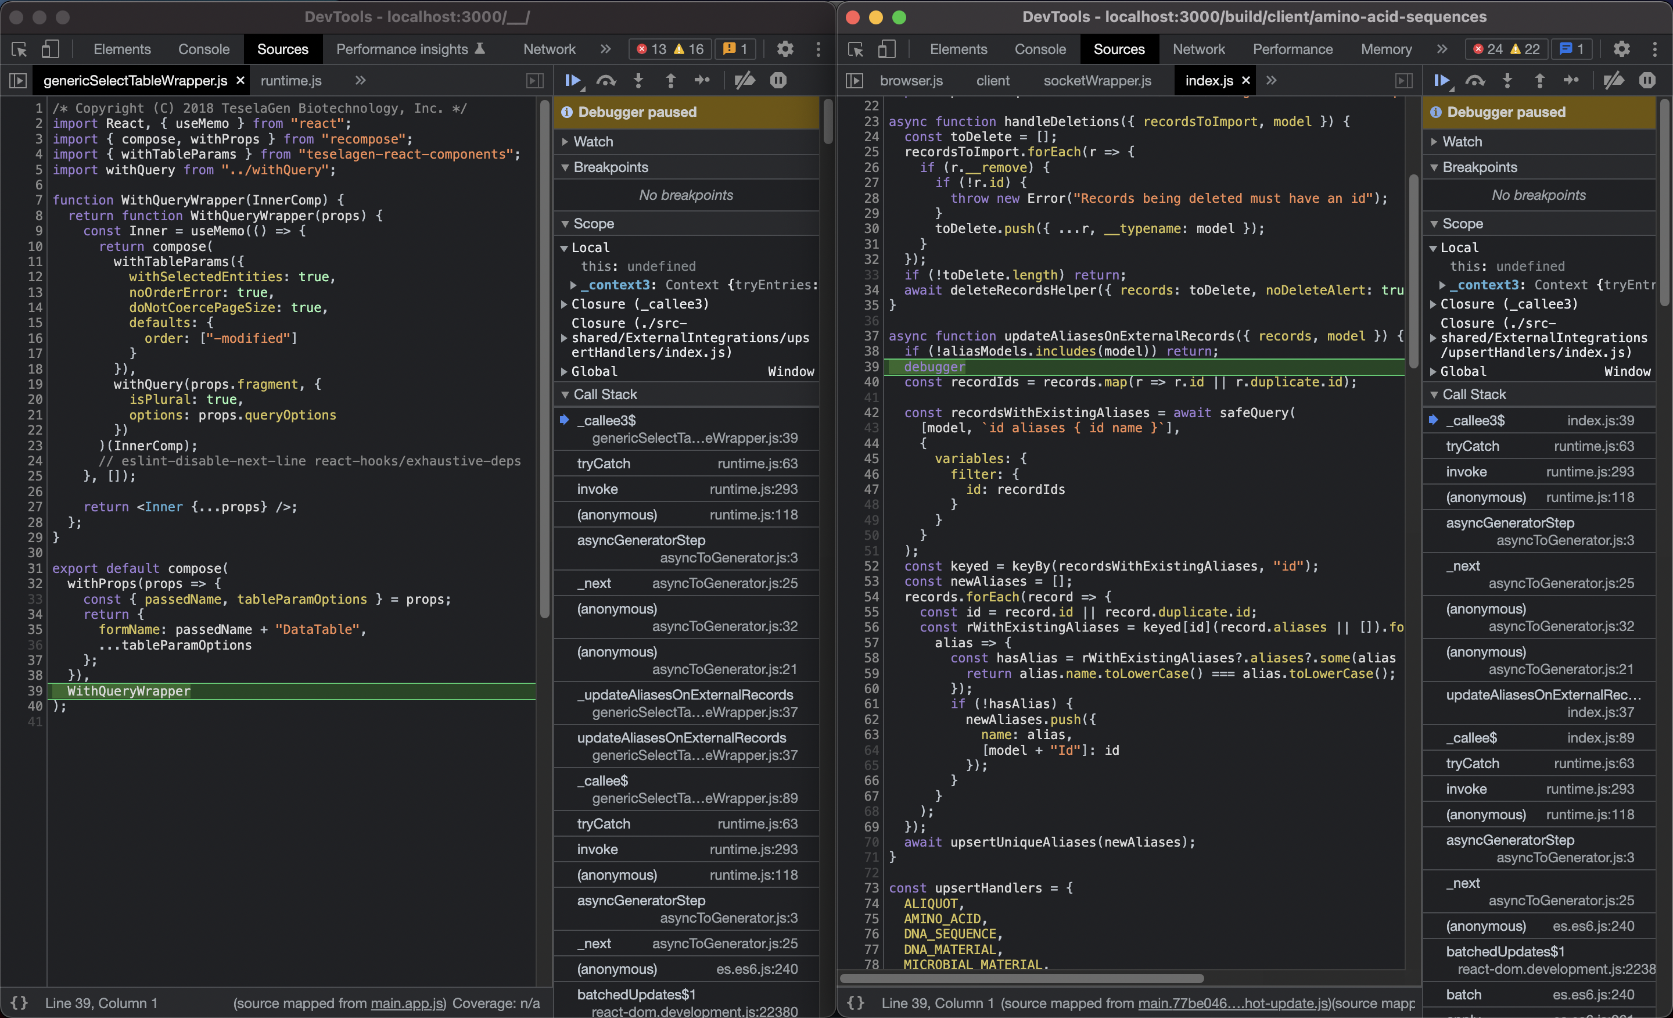1673x1018 pixels.
Task: Expand the Watch section in left window
Action: click(687, 141)
